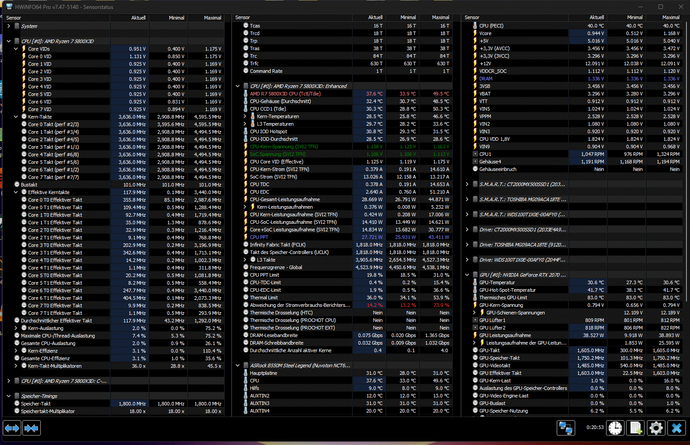Click the clock icon beside Bustakt
Screen dimensions: 690x445
tap(17, 185)
